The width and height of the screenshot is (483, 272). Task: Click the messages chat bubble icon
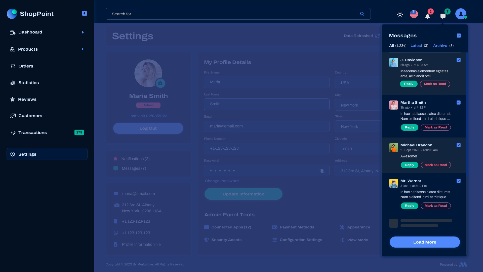(x=443, y=16)
